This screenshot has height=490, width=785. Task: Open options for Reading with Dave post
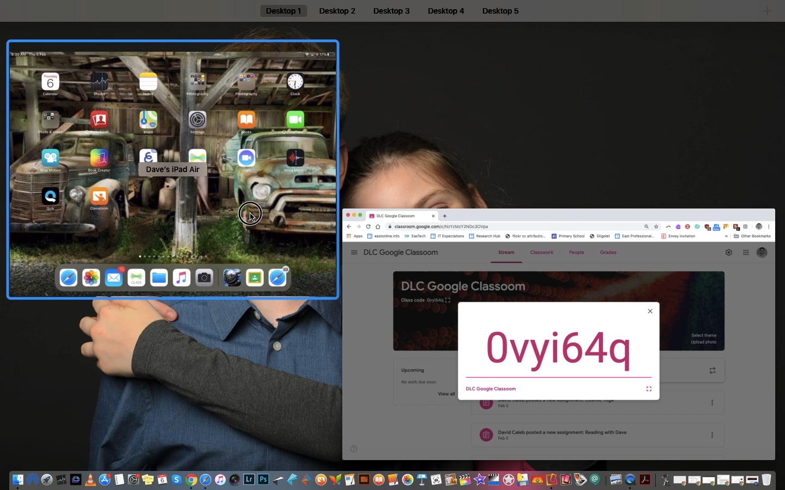[712, 435]
